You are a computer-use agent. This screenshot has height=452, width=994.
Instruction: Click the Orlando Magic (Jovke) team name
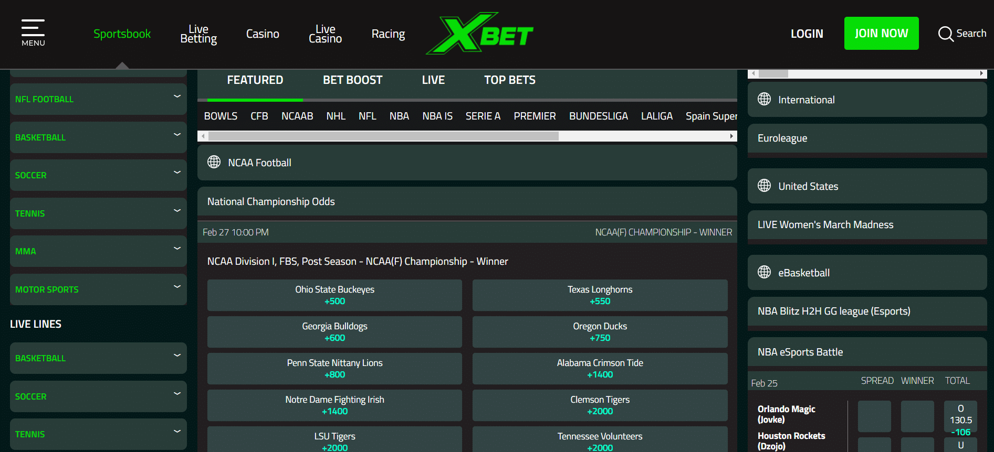786,414
